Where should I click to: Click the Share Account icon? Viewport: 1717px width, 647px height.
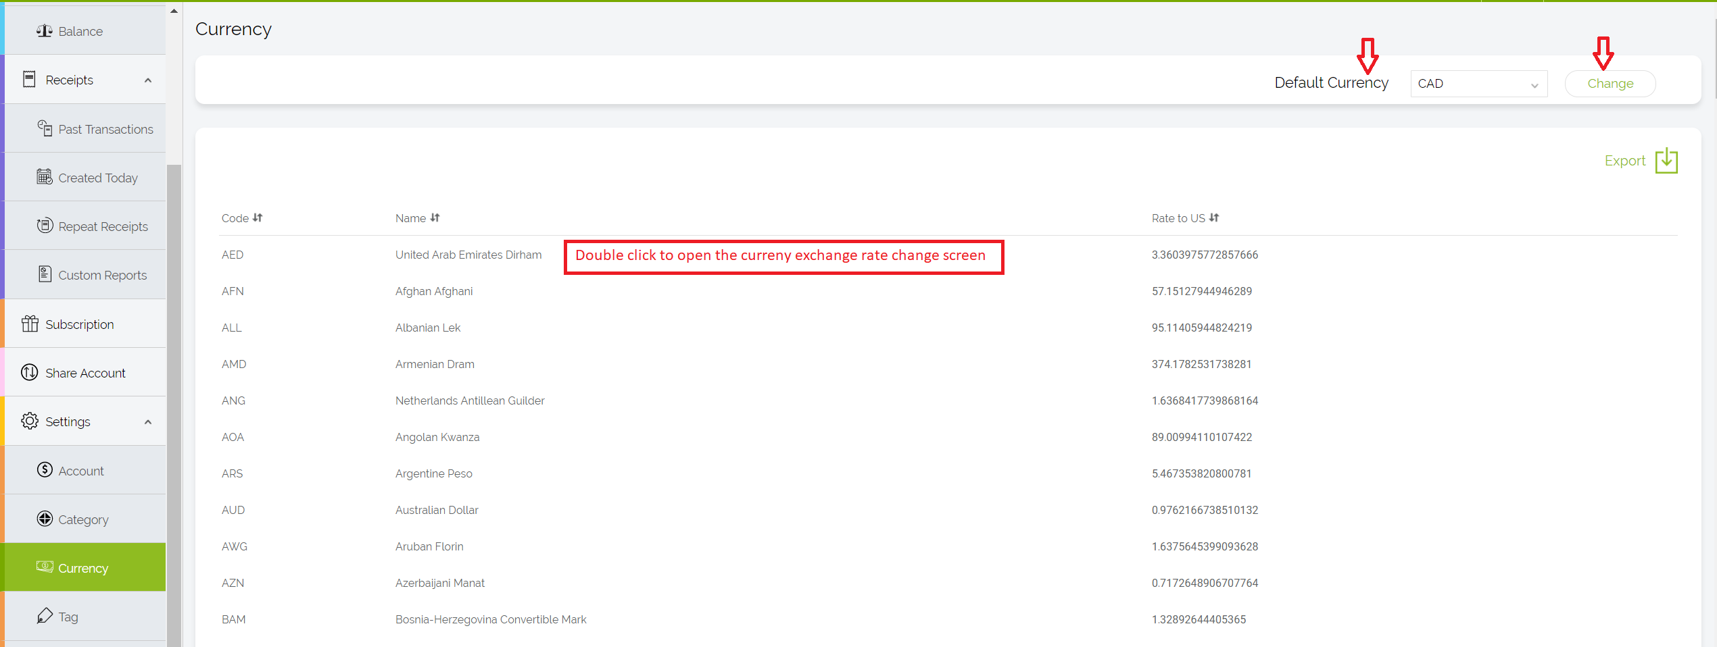point(30,373)
